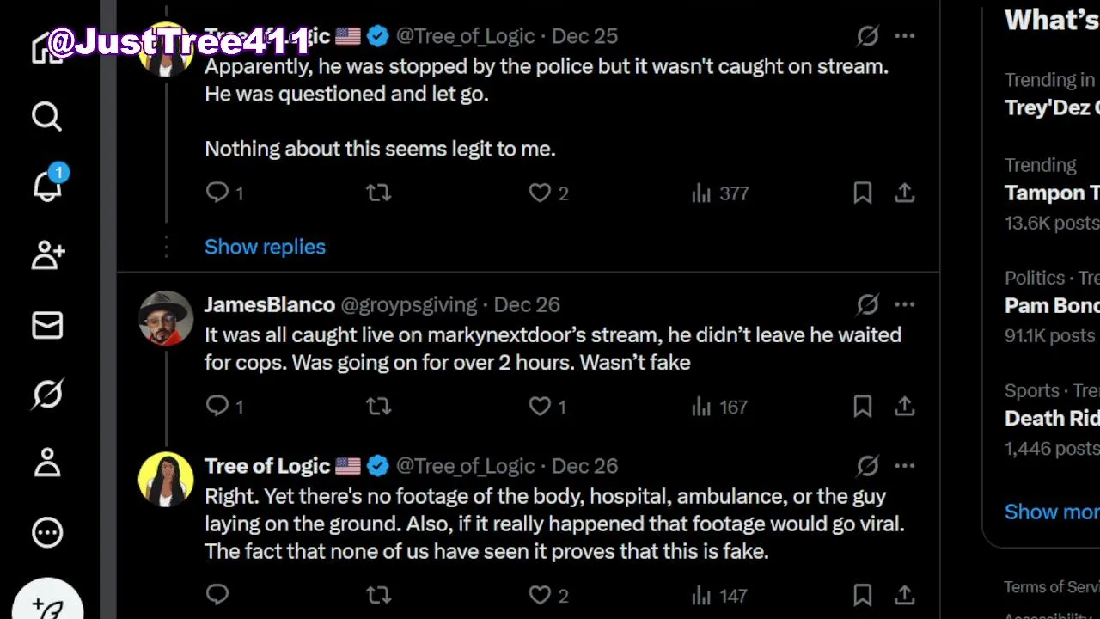Click the Show more trends link
Image resolution: width=1100 pixels, height=619 pixels.
1051,512
